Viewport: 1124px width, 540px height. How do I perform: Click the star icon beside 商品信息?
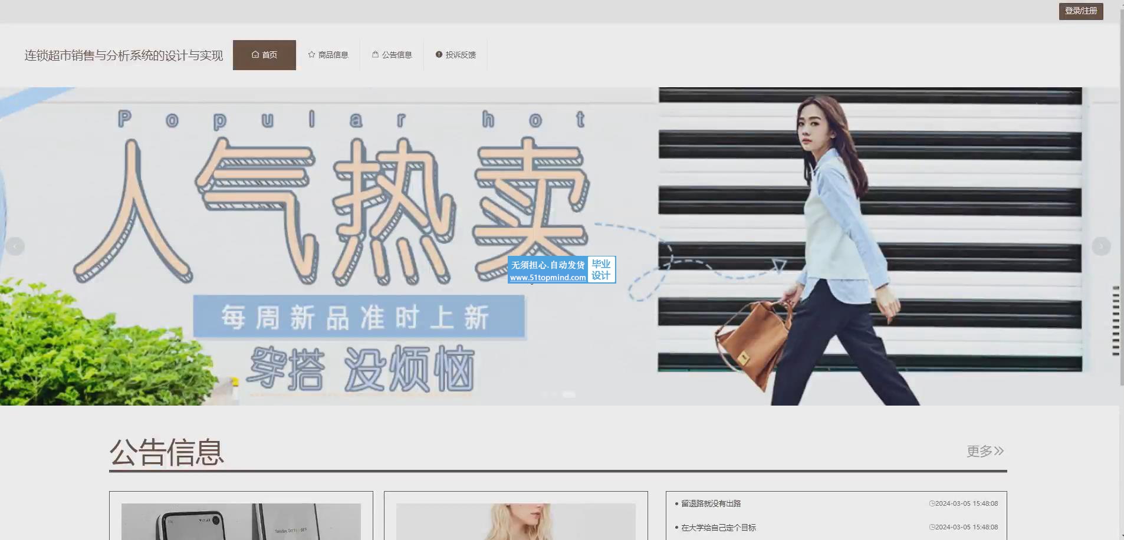click(x=311, y=55)
